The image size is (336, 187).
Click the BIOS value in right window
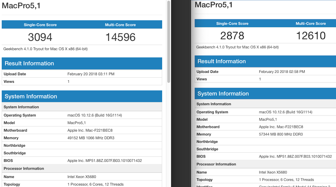(295, 156)
